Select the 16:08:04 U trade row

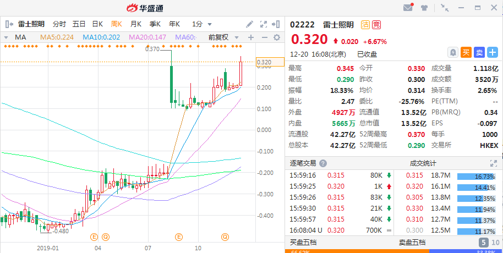point(339,230)
